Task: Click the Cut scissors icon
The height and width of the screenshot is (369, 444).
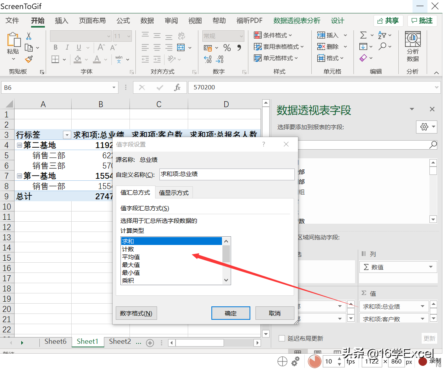Action: (29, 36)
